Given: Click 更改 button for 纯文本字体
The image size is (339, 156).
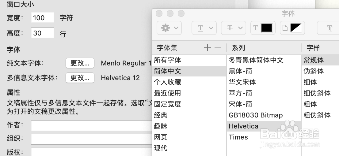Looking at the screenshot, I should pos(80,63).
